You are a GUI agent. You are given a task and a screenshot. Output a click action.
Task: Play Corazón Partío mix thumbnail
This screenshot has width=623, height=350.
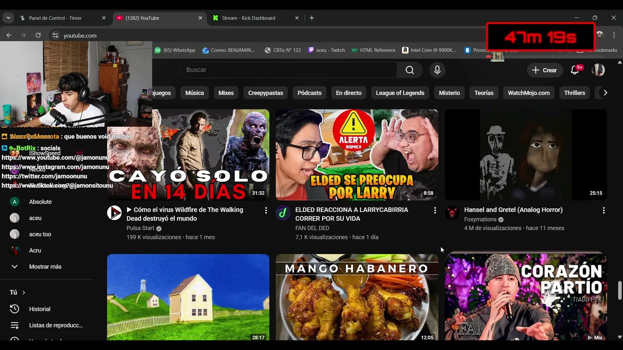(526, 297)
